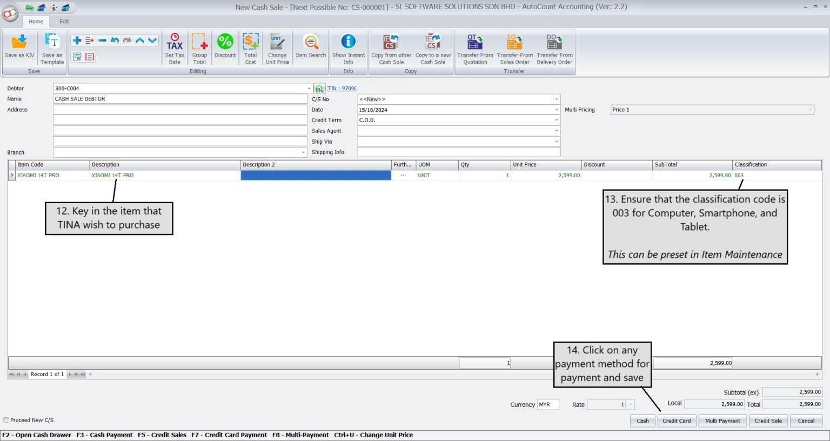The width and height of the screenshot is (830, 441).
Task: Click the highlighted Description 2 cell
Action: (x=316, y=175)
